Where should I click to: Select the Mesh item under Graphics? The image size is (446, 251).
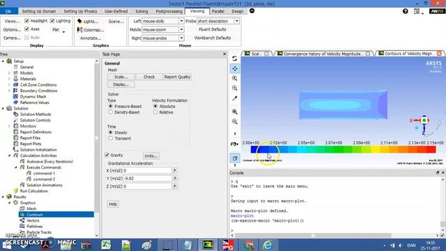[x=31, y=208]
